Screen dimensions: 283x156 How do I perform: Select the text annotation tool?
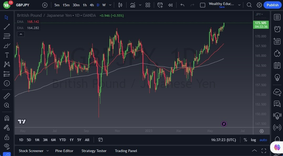(x=7, y=55)
